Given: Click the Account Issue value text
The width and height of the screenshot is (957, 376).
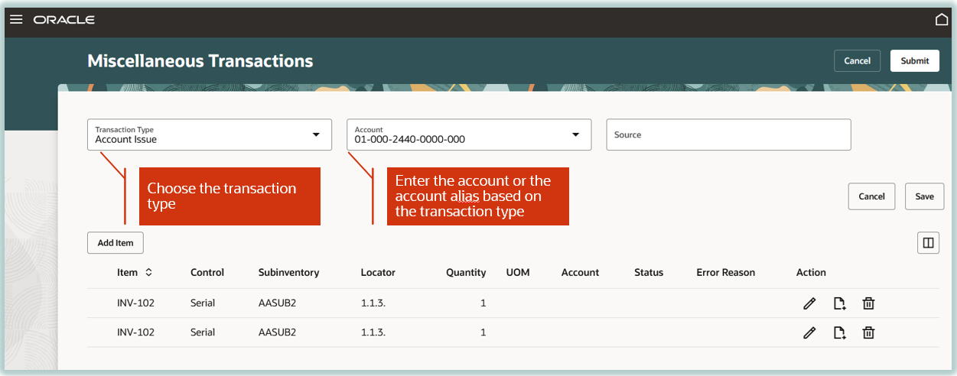Looking at the screenshot, I should 126,140.
